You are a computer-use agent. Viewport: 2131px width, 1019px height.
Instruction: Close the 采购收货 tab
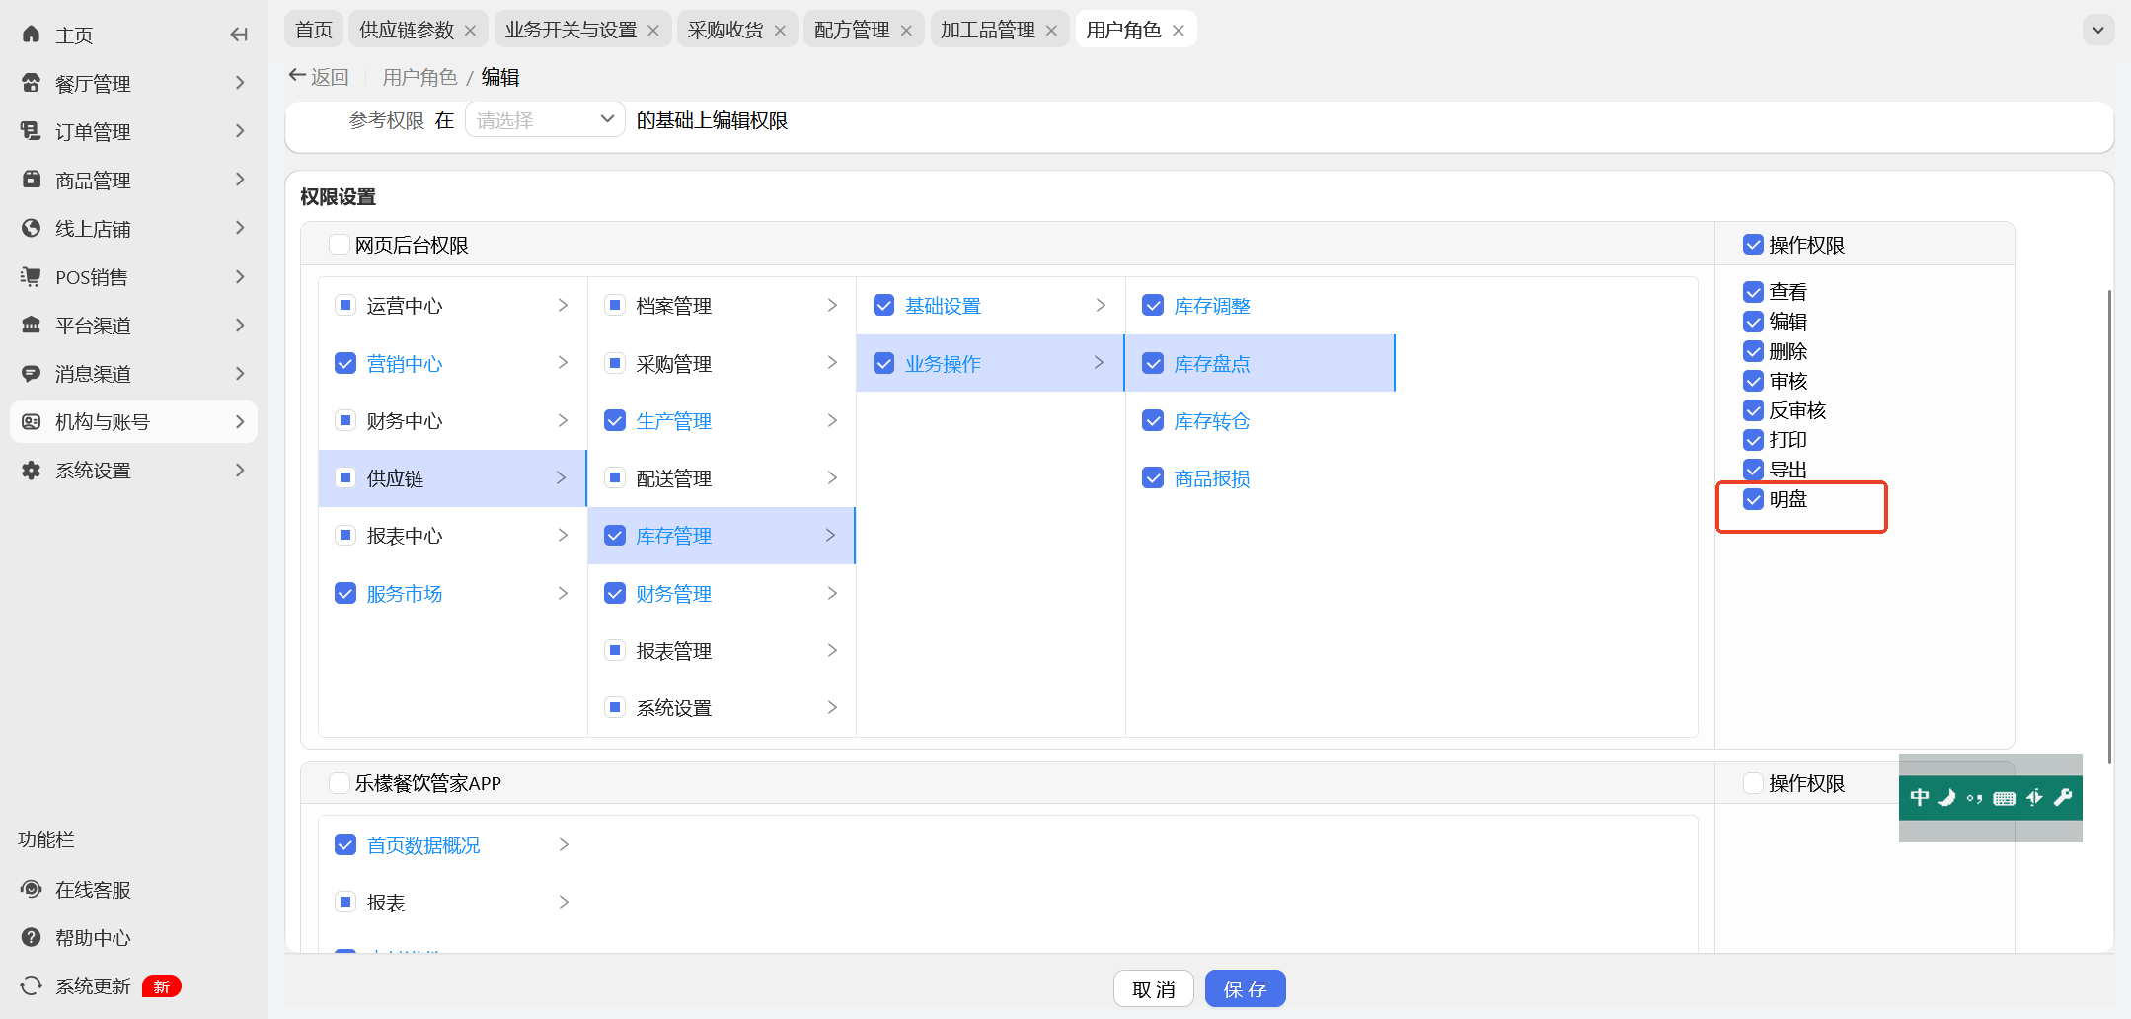pos(780,31)
